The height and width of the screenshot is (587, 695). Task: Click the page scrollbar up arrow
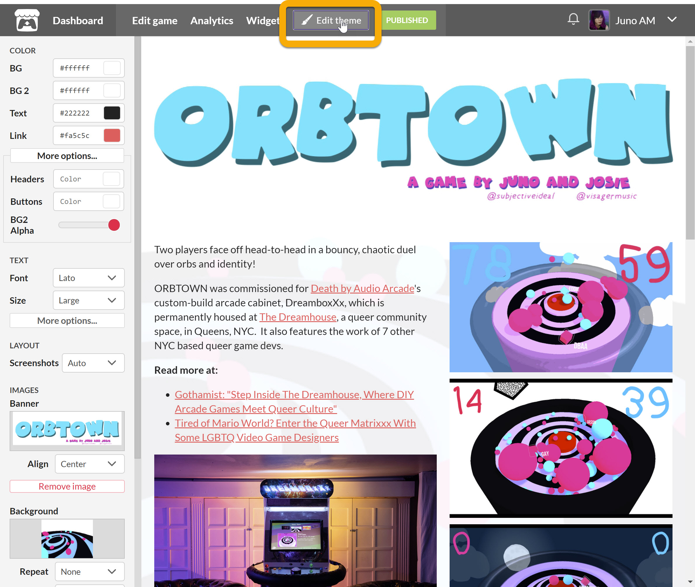(690, 41)
